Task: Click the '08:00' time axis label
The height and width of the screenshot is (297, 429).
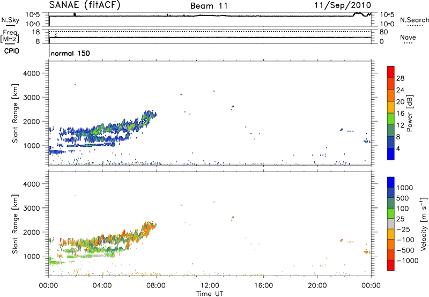Action: click(x=156, y=286)
